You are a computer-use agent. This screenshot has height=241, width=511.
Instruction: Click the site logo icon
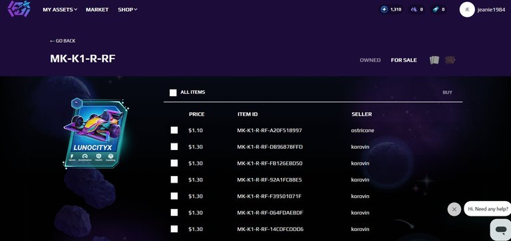pos(19,9)
